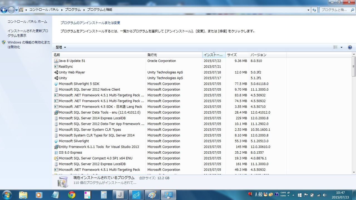Open Windows Start menu orb
The image size is (356, 200).
coord(7,195)
